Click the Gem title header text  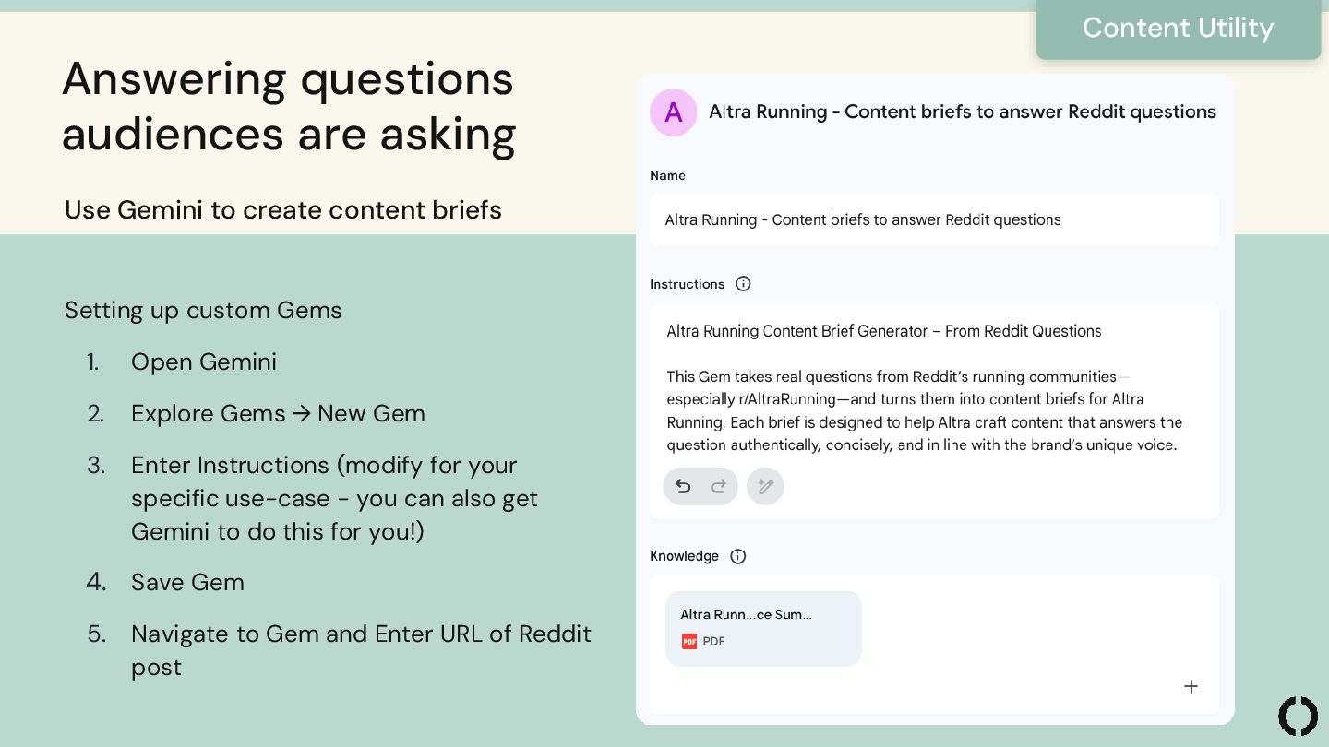coord(962,113)
